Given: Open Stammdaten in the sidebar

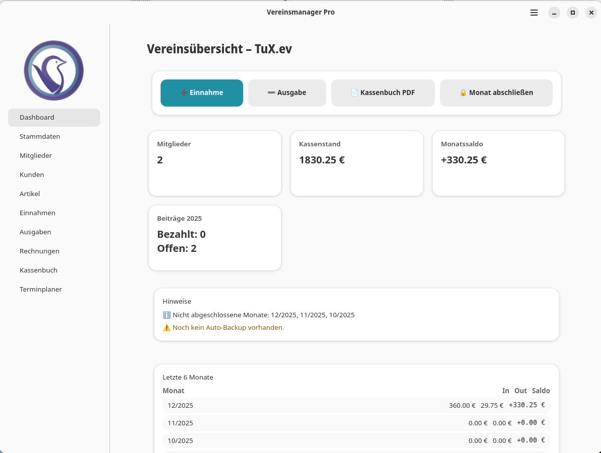Looking at the screenshot, I should click(x=40, y=137).
